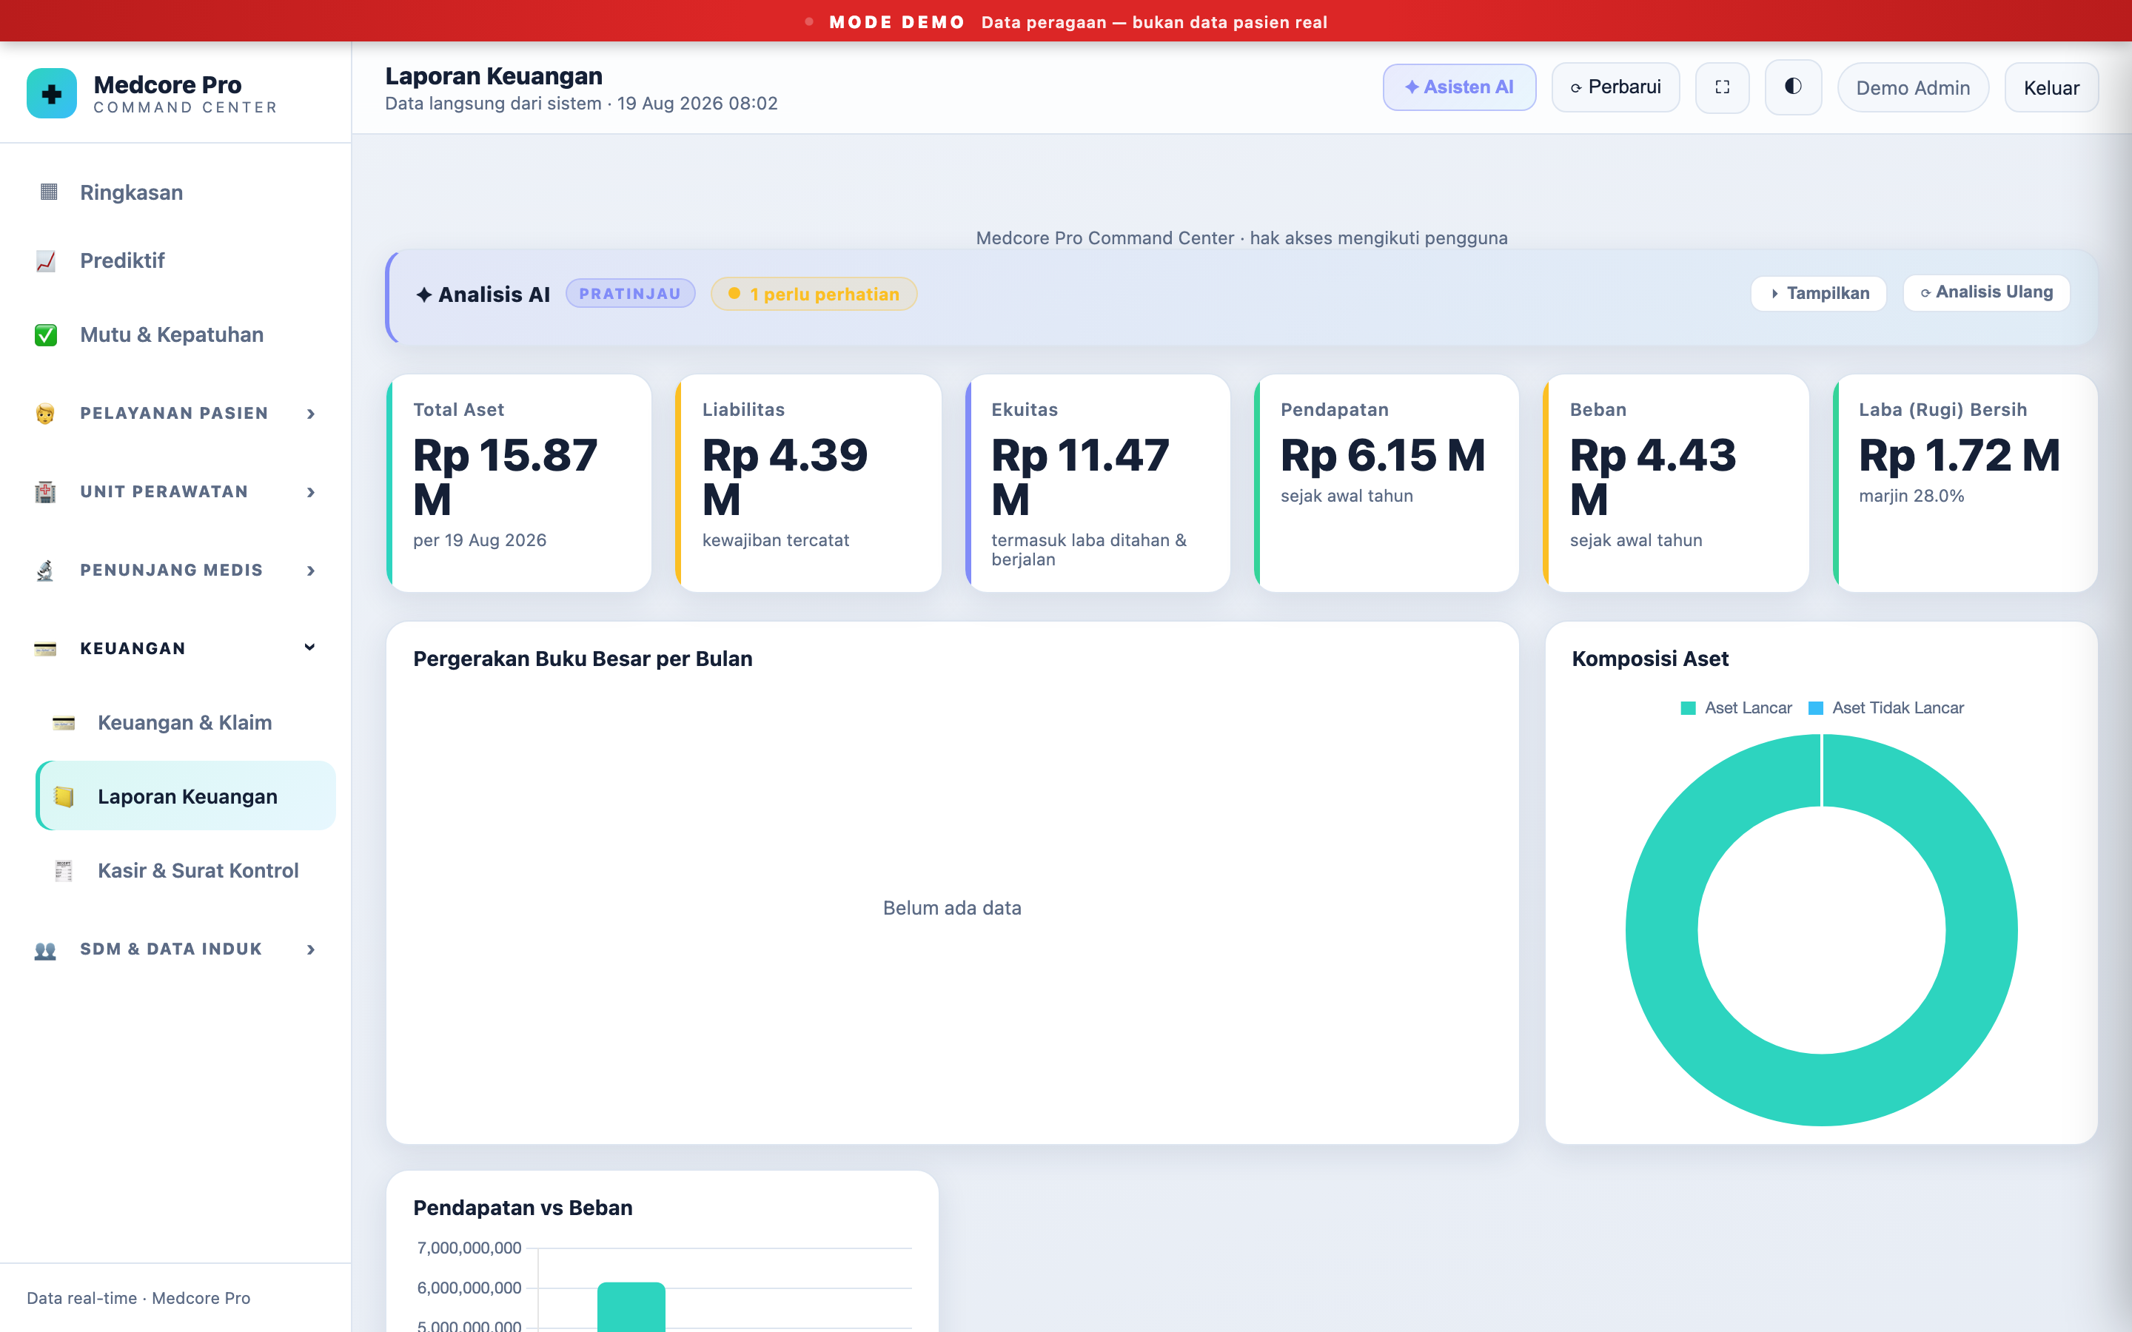Screen dimensions: 2132x1332
Task: Show AI analysis with Tampilkan
Action: [1820, 293]
